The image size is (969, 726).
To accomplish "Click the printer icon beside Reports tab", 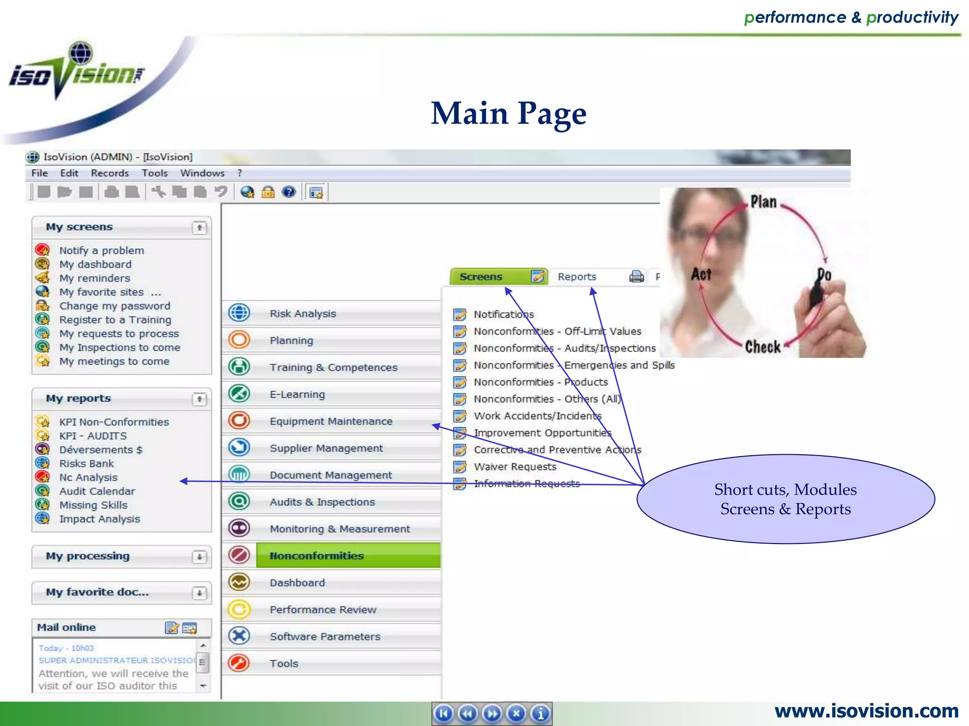I will point(636,277).
